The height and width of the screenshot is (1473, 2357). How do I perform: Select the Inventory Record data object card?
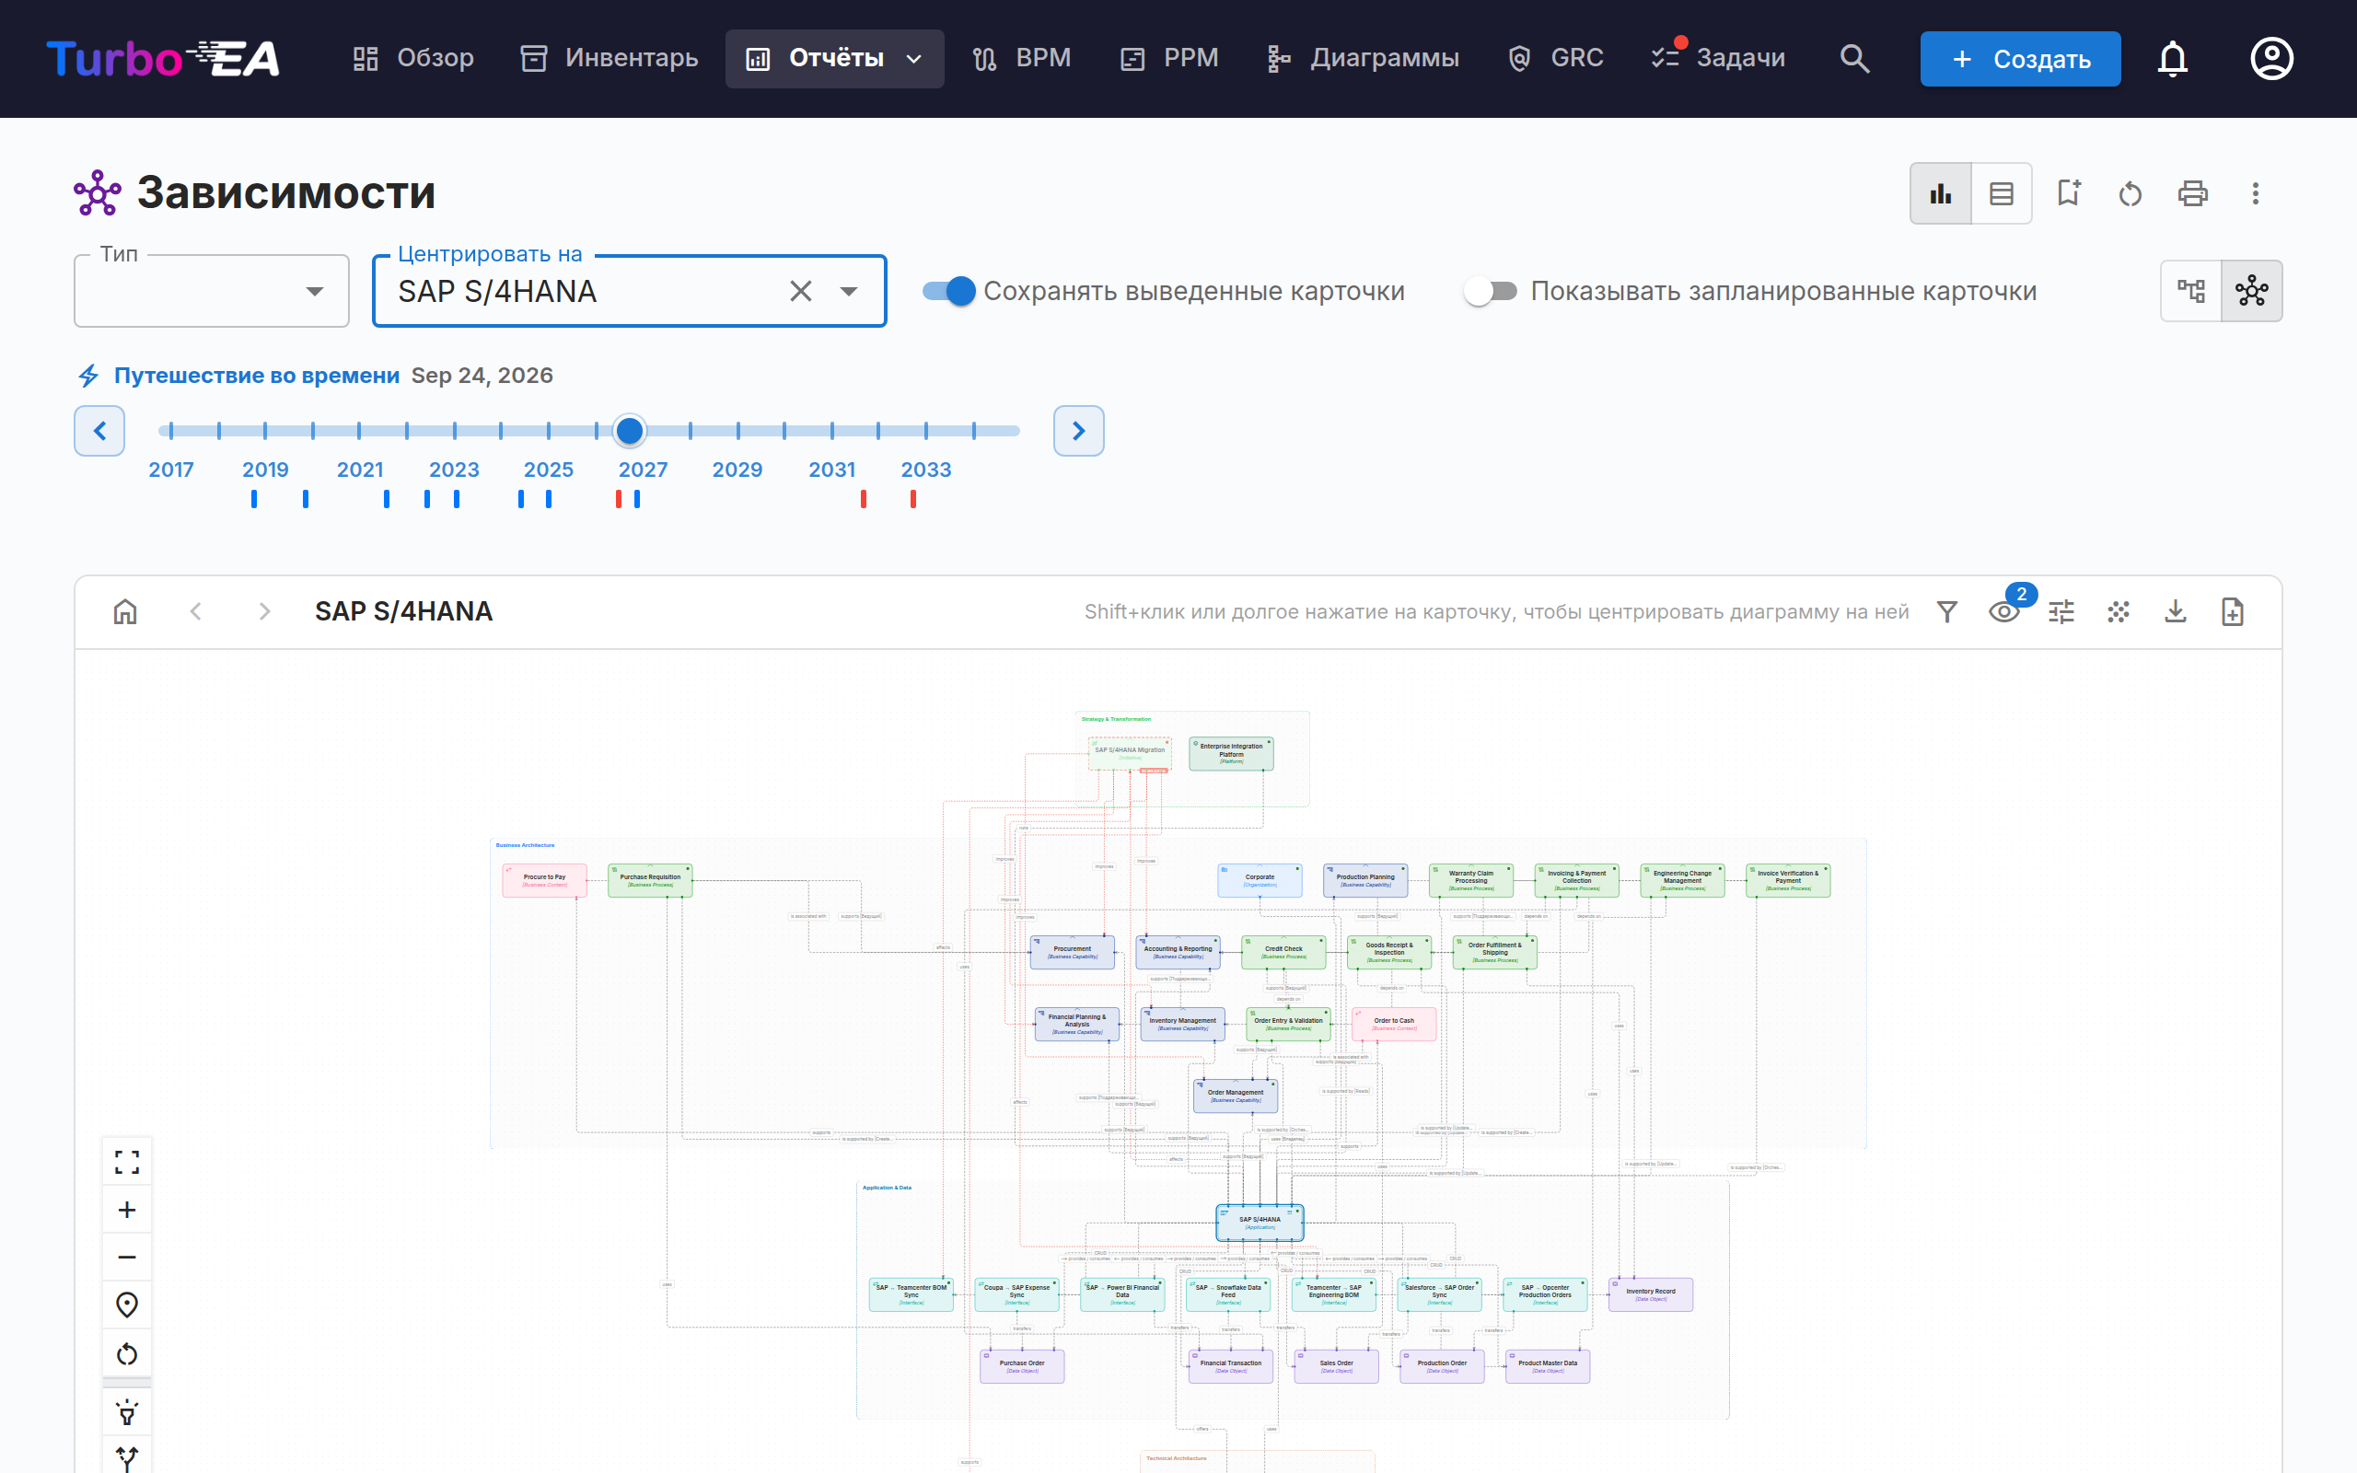[x=1650, y=1294]
